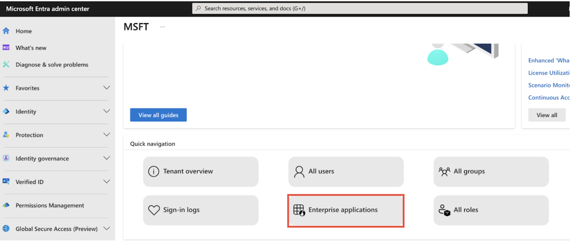Click the search magnifier icon
Image resolution: width=571 pixels, height=248 pixels.
198,8
